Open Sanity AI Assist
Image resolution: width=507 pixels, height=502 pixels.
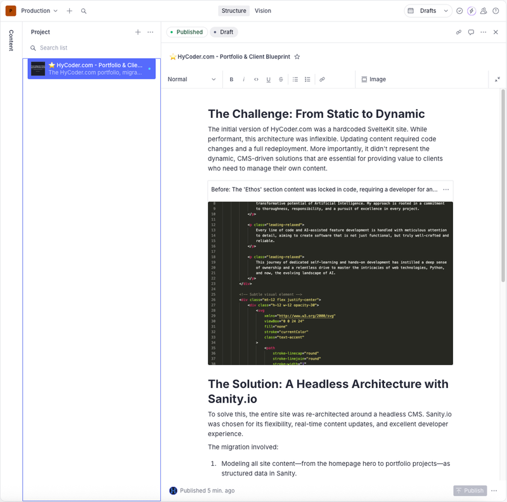coord(472,11)
